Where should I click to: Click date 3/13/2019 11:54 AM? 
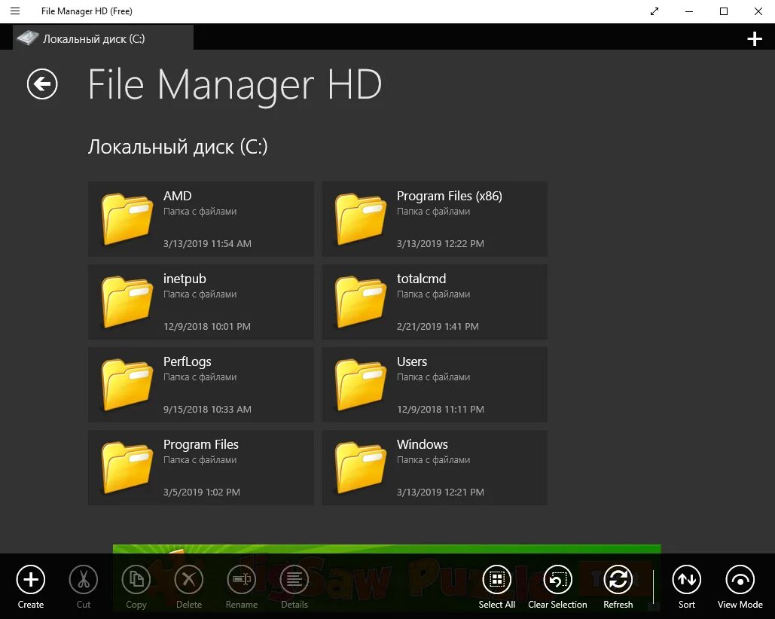click(207, 243)
